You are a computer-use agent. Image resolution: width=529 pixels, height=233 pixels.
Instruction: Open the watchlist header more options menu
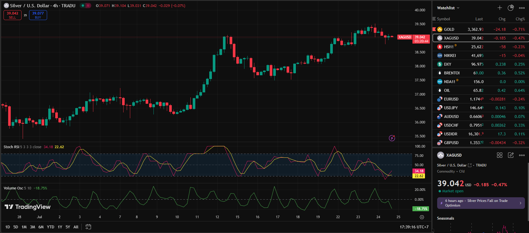coord(522,8)
